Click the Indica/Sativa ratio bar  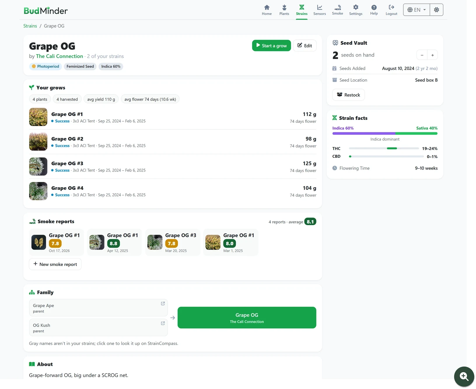pyautogui.click(x=385, y=134)
